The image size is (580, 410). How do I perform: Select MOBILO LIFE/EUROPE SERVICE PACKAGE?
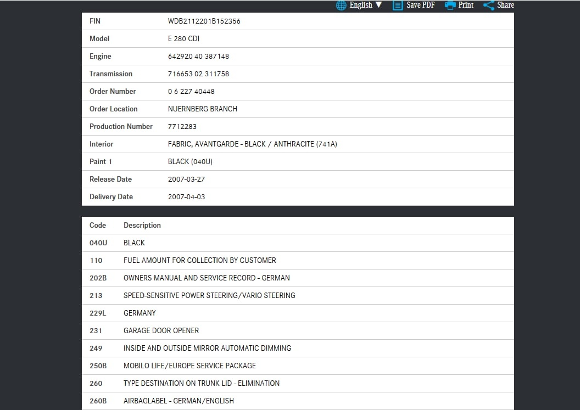tap(189, 366)
